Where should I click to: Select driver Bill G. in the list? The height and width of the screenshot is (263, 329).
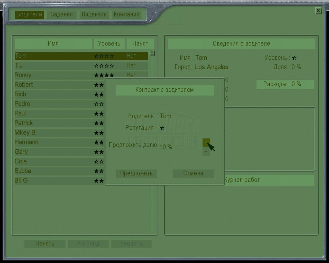(x=60, y=181)
